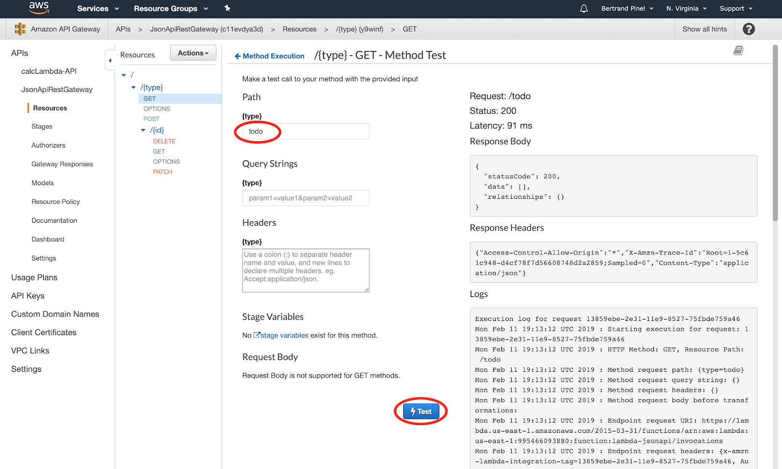Select the DELETE method under /{id}
This screenshot has width=782, height=469.
point(164,141)
